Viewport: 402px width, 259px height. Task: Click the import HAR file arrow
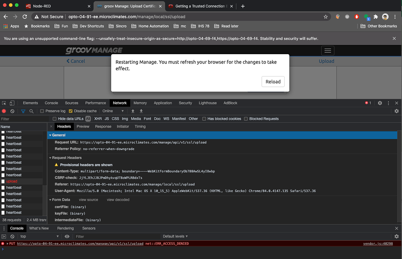point(133,111)
